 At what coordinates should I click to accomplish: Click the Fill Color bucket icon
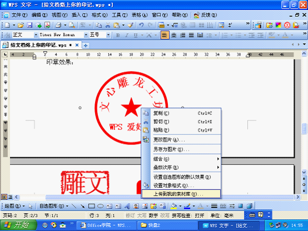click(x=173, y=206)
